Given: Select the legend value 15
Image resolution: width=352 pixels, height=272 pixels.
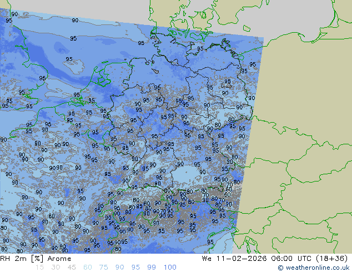Looking at the screenshot, I should [x=39, y=268].
